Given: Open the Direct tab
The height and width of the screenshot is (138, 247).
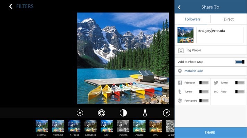Looking at the screenshot, I should [x=229, y=19].
